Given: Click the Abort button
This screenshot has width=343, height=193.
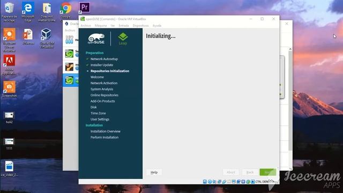Looking at the screenshot, I should (231, 173).
